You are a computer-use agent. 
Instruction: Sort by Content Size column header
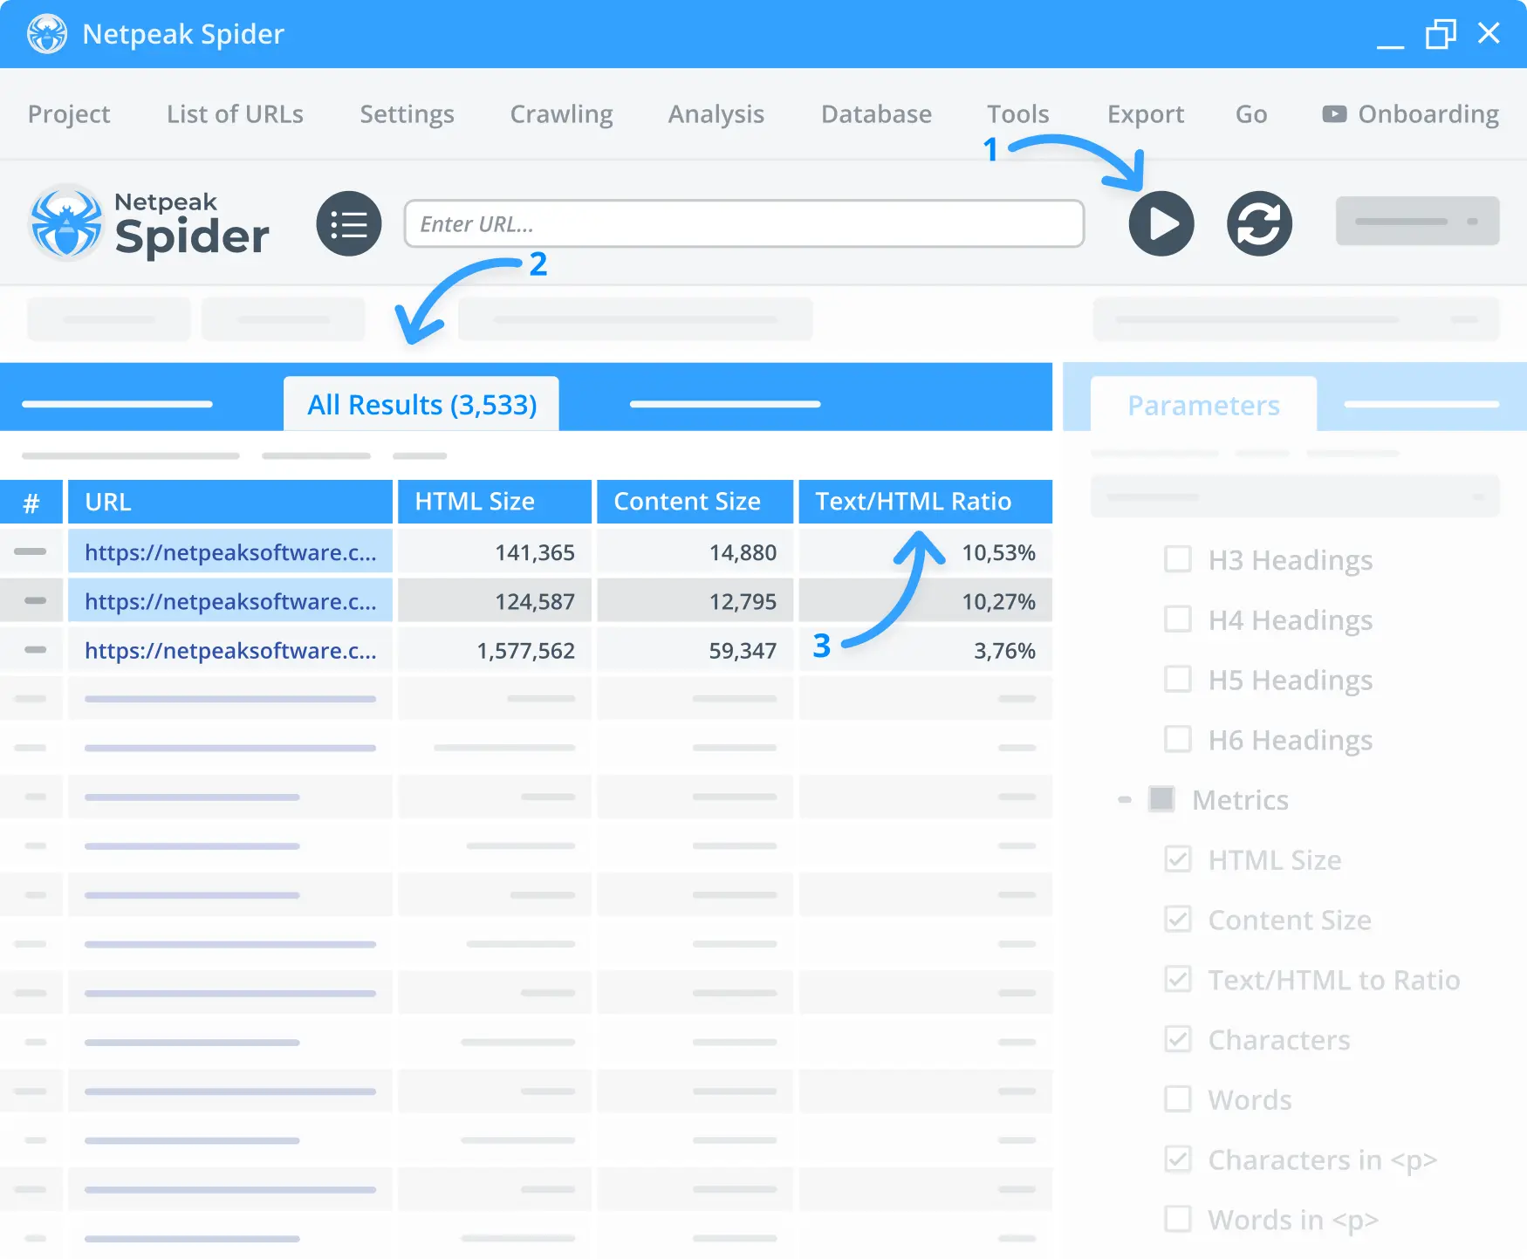(695, 502)
